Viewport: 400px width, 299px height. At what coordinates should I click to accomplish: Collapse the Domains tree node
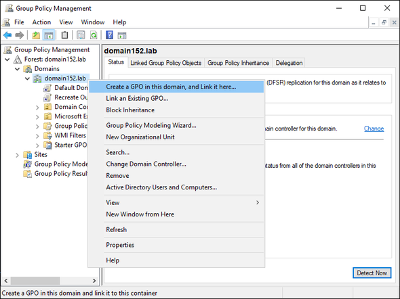pyautogui.click(x=18, y=69)
